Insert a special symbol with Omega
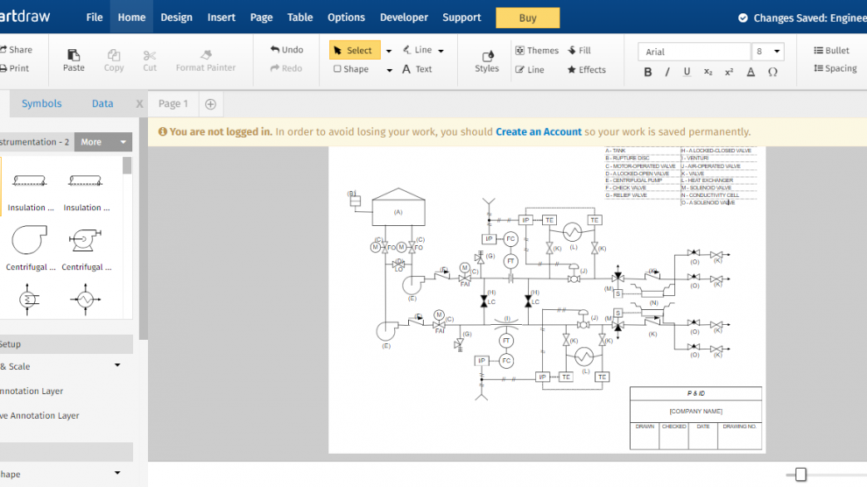 [x=772, y=72]
